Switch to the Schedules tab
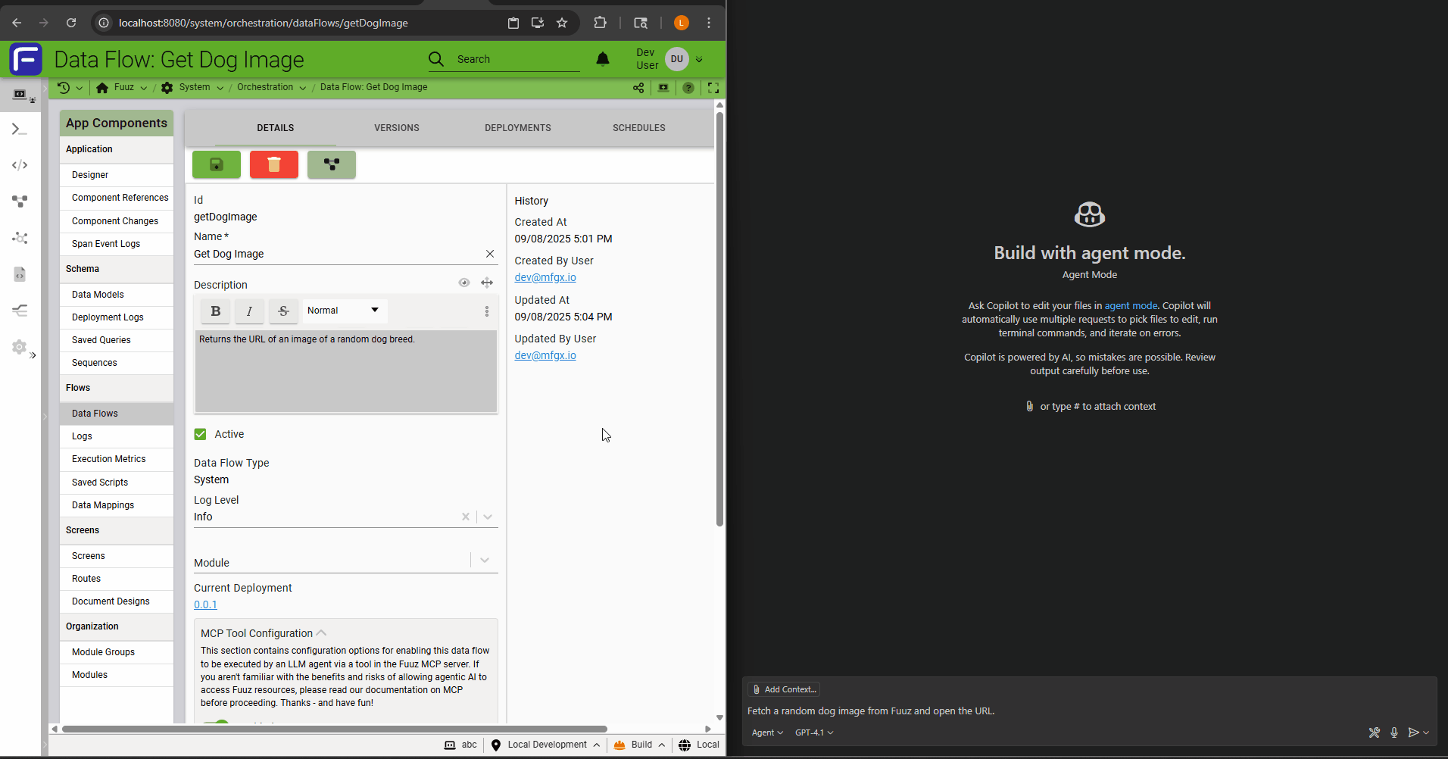 pos(639,128)
